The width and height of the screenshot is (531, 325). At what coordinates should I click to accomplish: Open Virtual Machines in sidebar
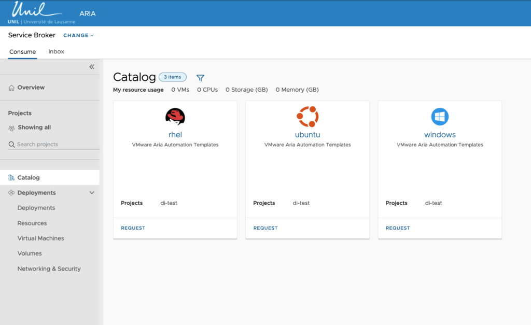click(40, 238)
